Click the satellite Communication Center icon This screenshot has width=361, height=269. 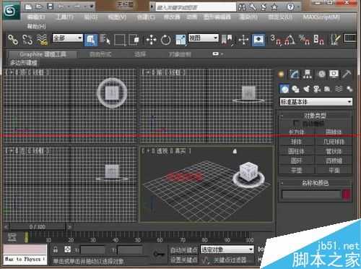264,7
